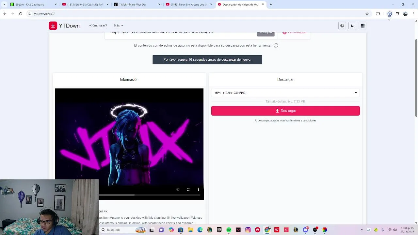The width and height of the screenshot is (418, 235).
Task: Close the Descargador de Videos tab
Action: pyautogui.click(x=263, y=5)
